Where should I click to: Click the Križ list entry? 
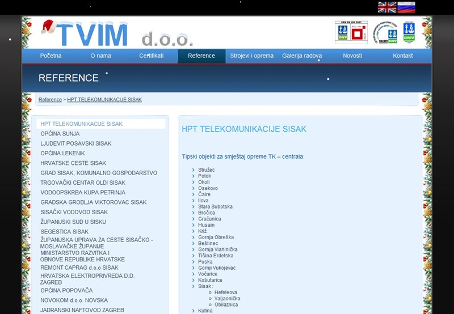[x=203, y=231]
